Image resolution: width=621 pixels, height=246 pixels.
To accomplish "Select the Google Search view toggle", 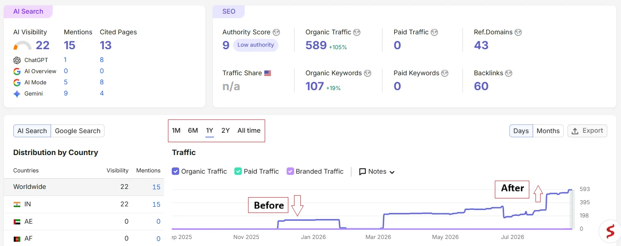I will tap(78, 131).
